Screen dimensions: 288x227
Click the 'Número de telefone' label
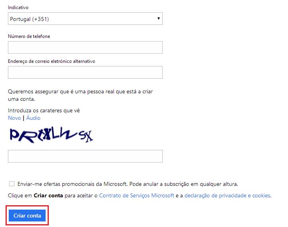click(29, 36)
